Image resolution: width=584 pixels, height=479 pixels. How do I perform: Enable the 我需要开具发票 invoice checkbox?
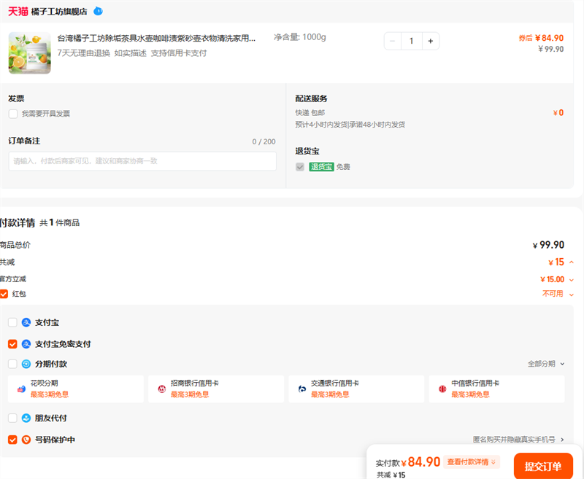(x=13, y=114)
